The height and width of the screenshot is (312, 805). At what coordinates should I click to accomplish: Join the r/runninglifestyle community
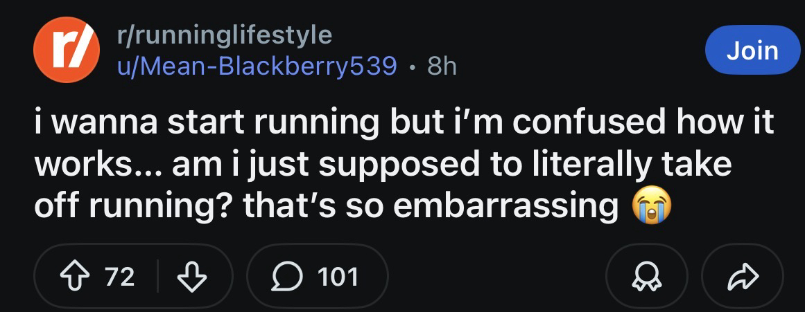pyautogui.click(x=752, y=51)
